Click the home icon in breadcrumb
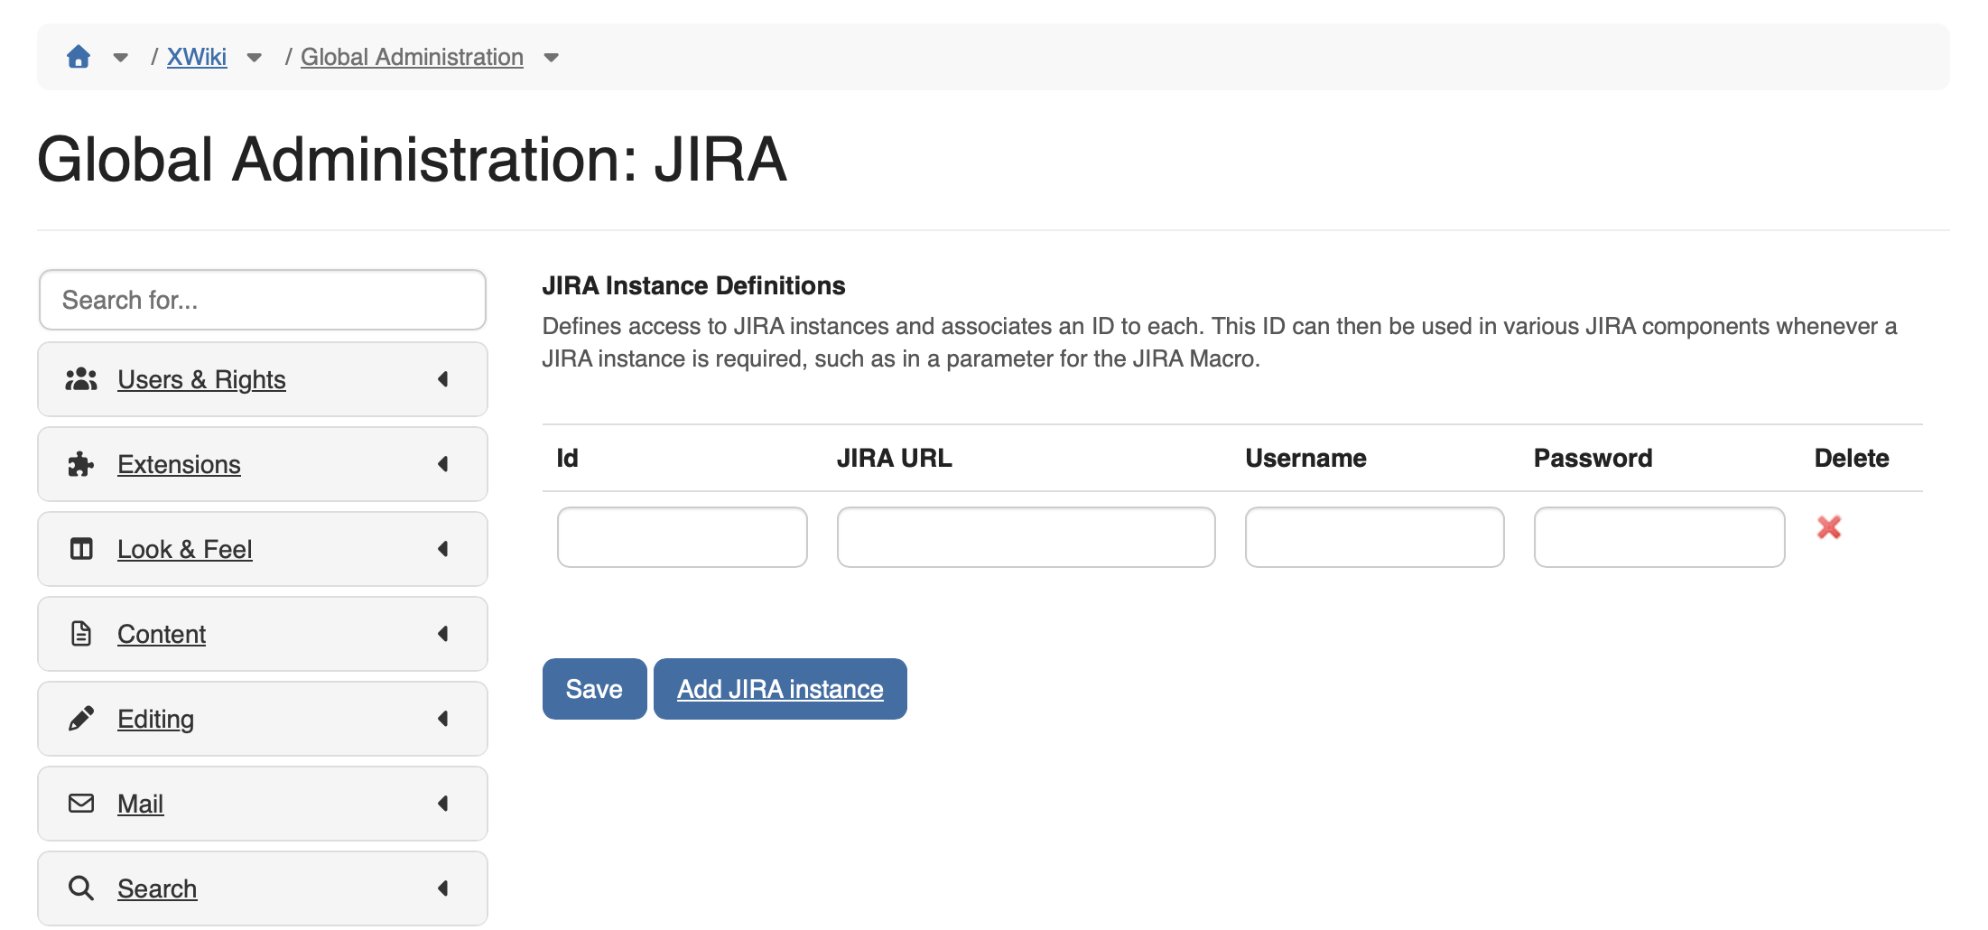 point(79,57)
